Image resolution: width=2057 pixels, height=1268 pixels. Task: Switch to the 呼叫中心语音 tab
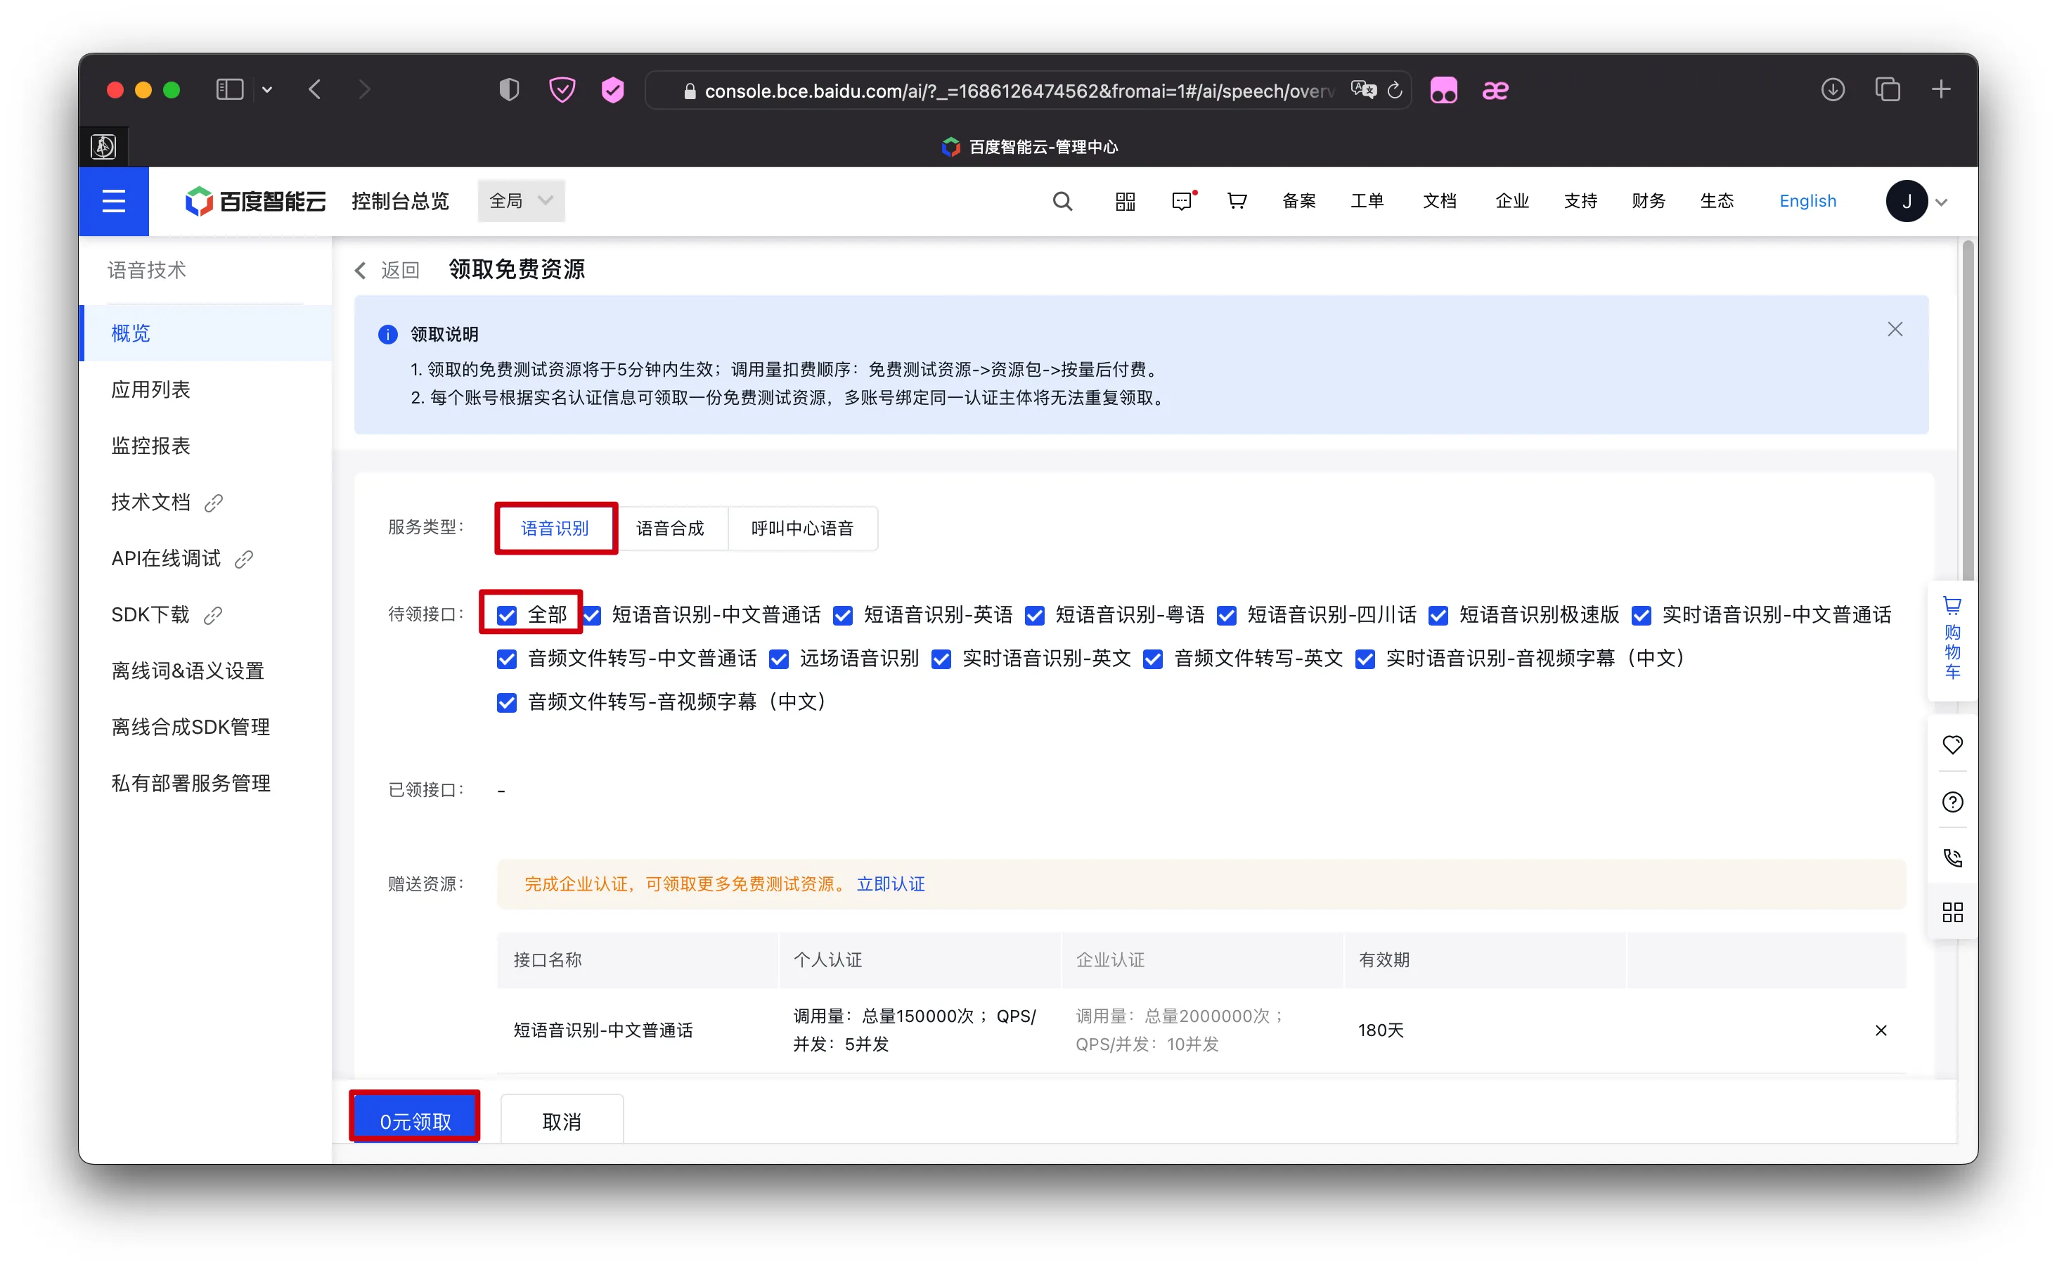[x=803, y=529]
